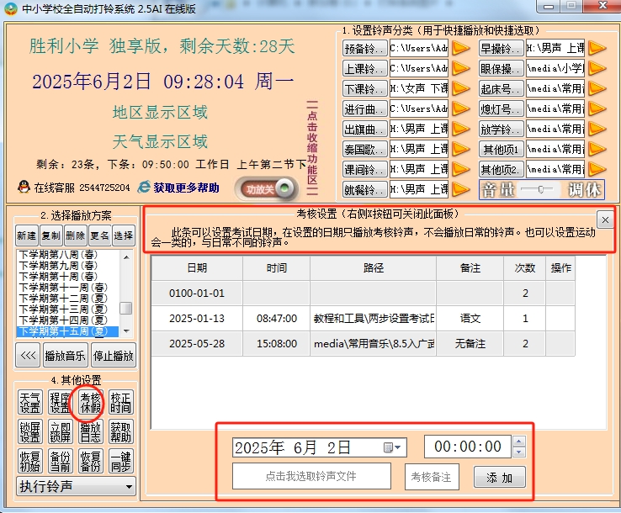621x513 pixels.
Task: Click 点击我选取铃声文件 field
Action: point(311,476)
